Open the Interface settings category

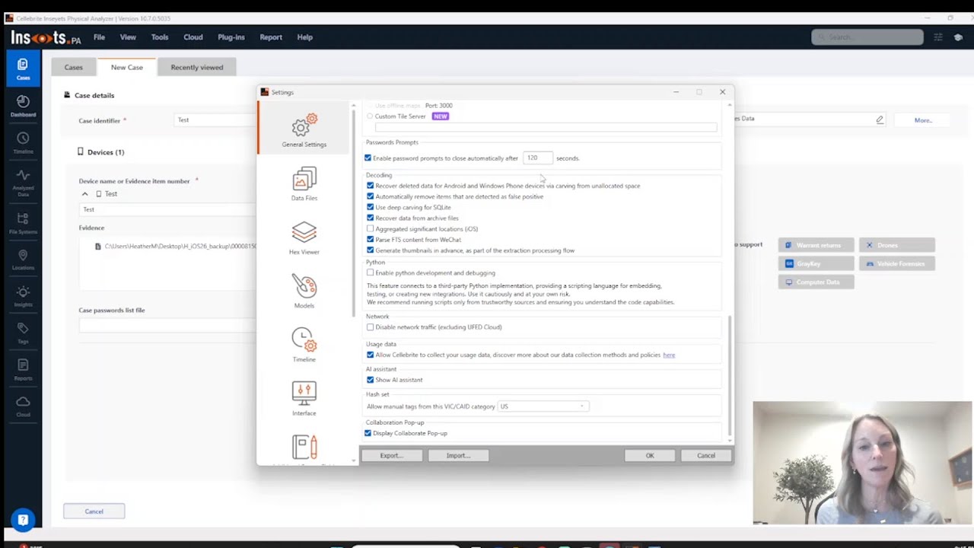(304, 400)
